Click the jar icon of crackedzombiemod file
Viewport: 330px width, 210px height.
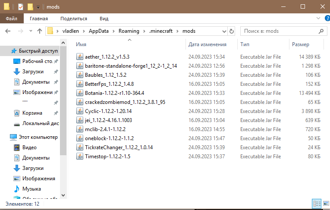coord(79,102)
